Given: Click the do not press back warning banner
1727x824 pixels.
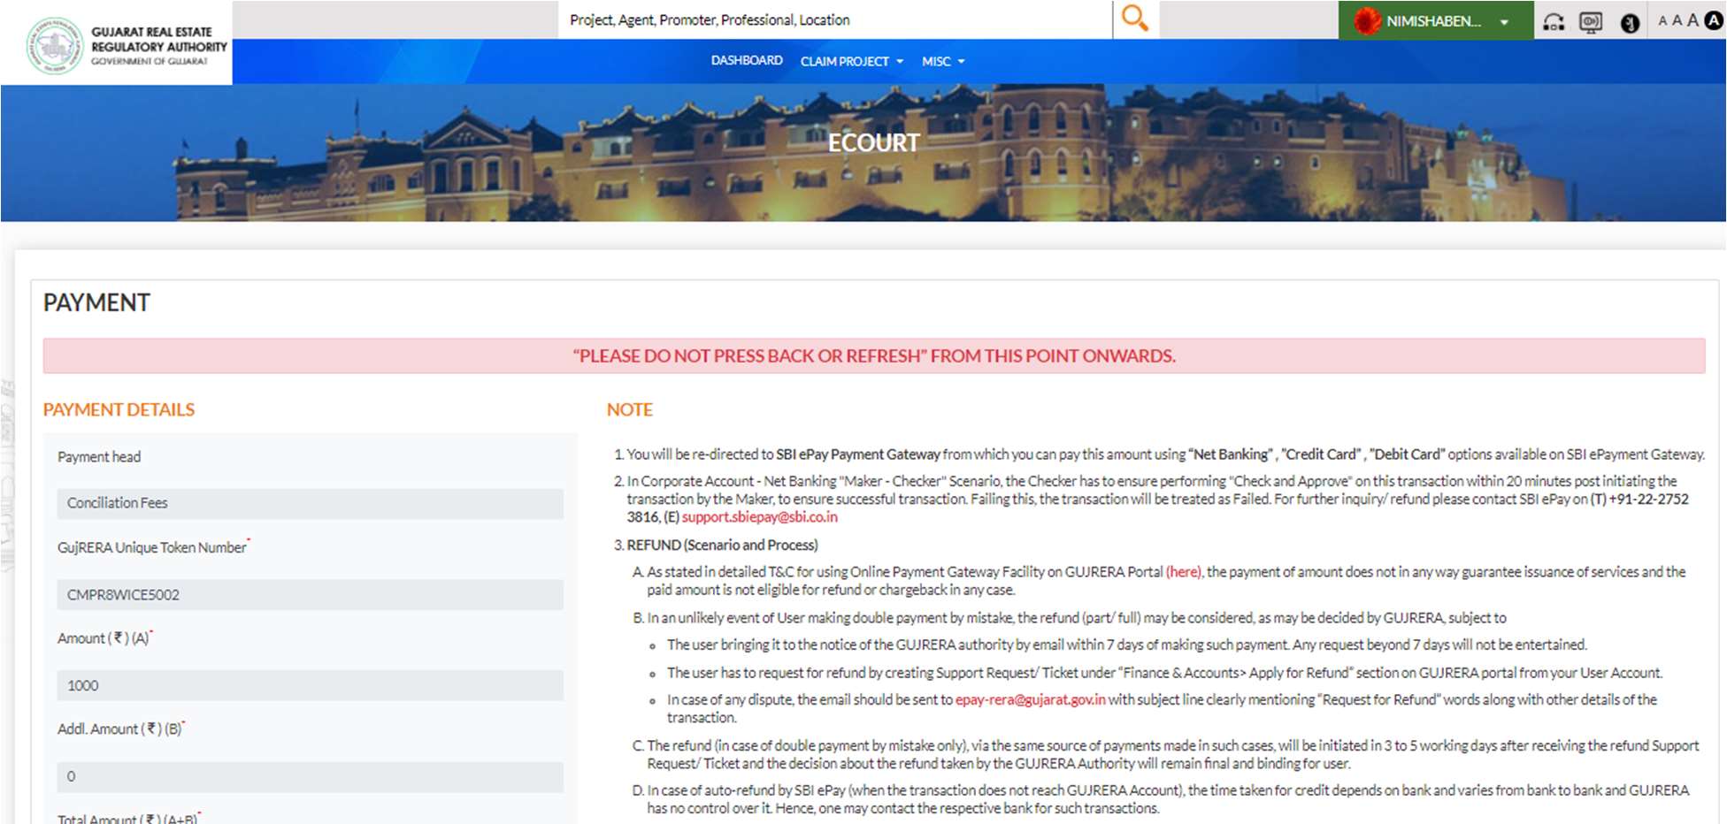Looking at the screenshot, I should (874, 355).
